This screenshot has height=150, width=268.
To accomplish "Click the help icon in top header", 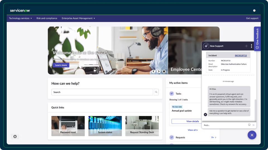I will tap(254, 11).
